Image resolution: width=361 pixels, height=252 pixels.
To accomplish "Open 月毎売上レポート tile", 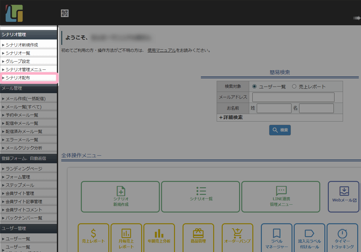I will click(x=126, y=237).
